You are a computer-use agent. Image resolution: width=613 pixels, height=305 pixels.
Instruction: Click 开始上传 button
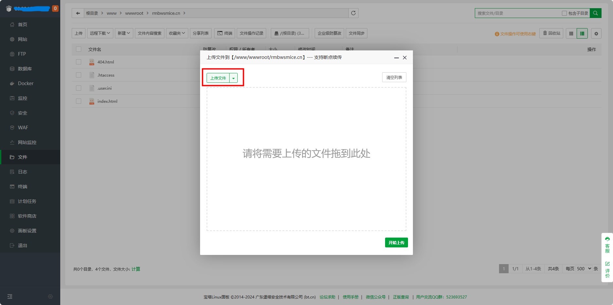point(396,242)
